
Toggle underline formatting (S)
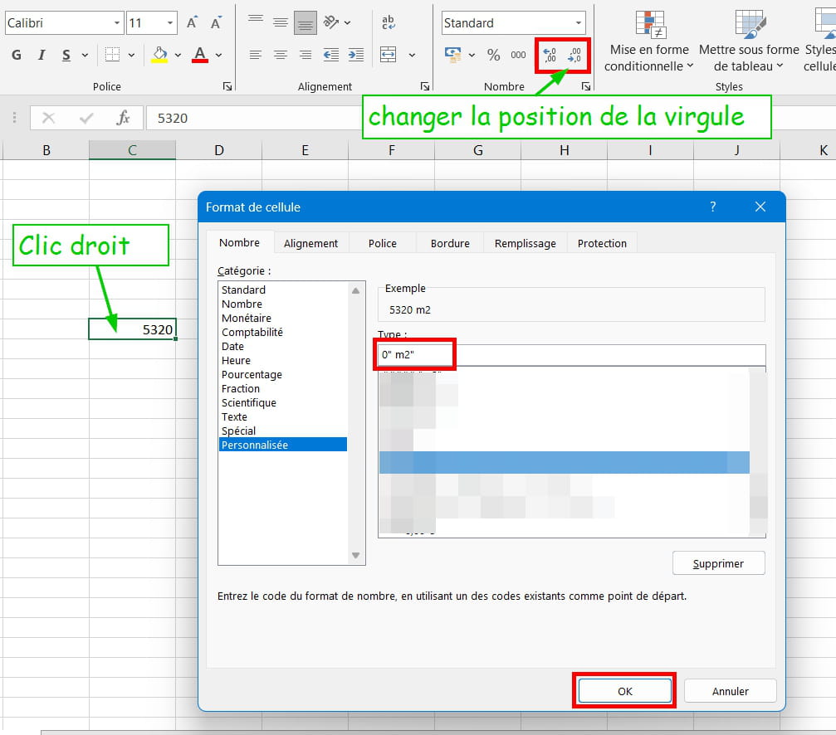[66, 56]
